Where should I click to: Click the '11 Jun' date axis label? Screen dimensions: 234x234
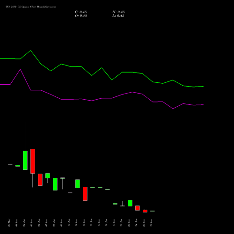76,223
